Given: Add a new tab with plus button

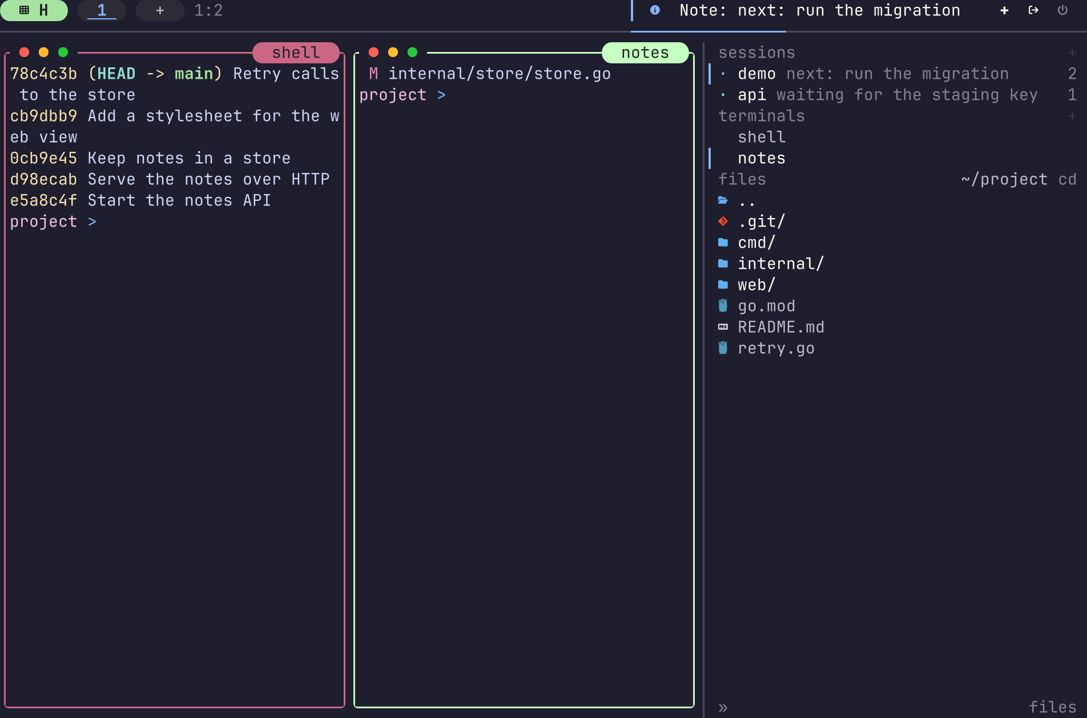Looking at the screenshot, I should 160,10.
